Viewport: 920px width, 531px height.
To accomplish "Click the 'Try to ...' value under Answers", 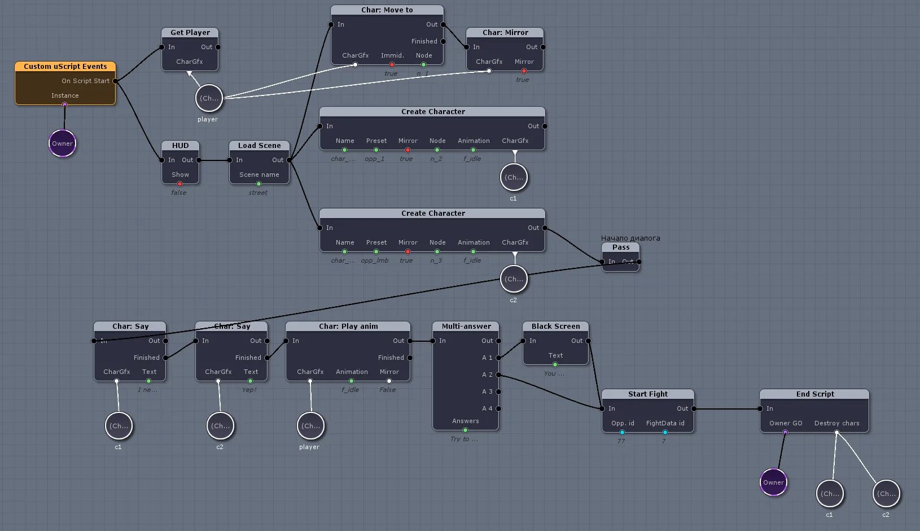I will (464, 439).
